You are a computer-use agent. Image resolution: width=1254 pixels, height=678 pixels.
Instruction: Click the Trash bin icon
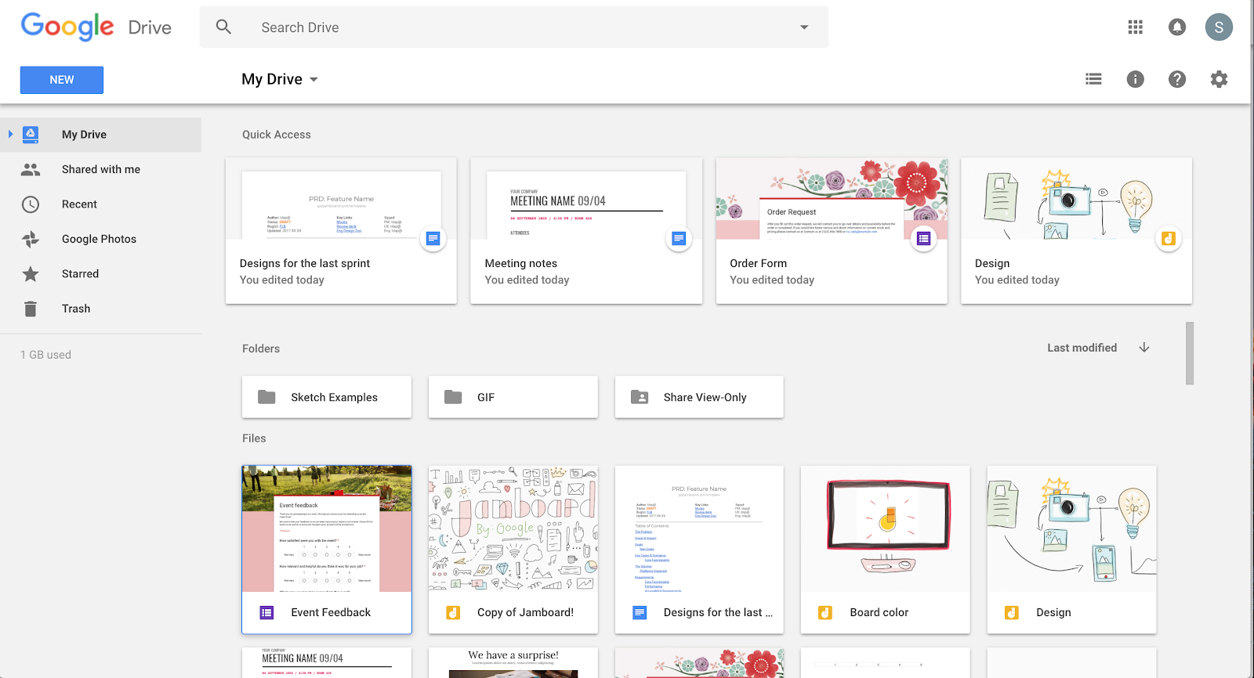coord(31,308)
